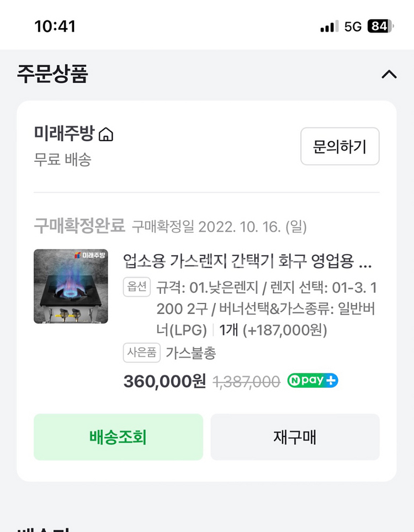Tap the store home icon beside 미래주방

105,135
